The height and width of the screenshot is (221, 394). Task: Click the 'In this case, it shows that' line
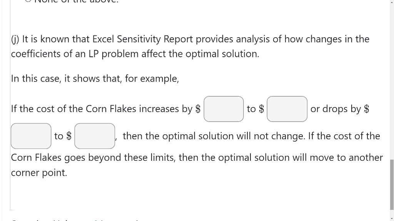(95, 79)
